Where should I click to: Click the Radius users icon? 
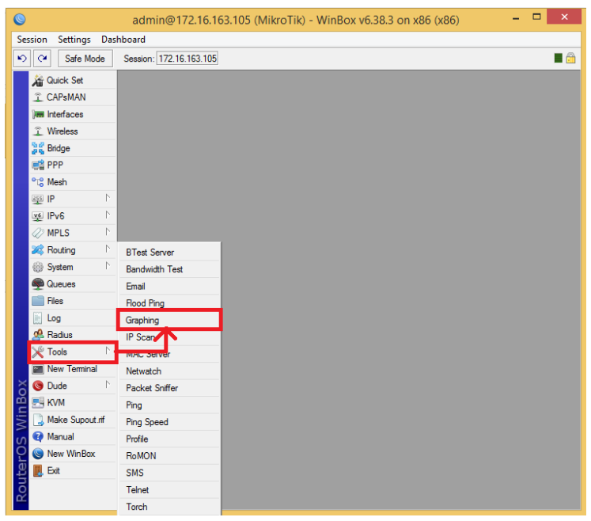38,335
